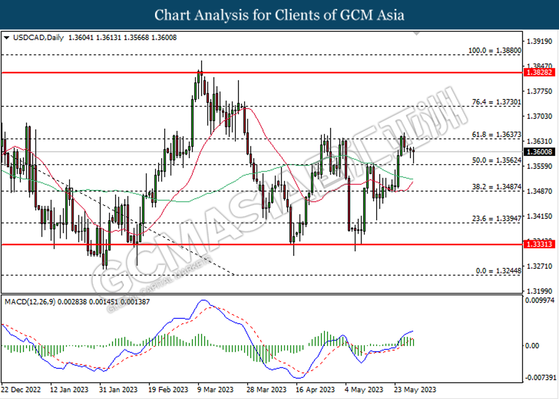The width and height of the screenshot is (559, 399).
Task: Click the 1.32710 price axis label
Action: [x=539, y=266]
